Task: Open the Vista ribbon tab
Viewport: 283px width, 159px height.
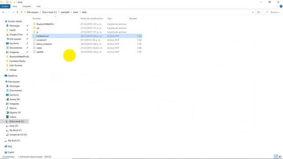Action: coord(38,6)
